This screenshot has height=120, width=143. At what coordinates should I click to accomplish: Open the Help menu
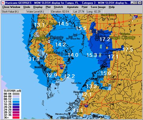112,7
